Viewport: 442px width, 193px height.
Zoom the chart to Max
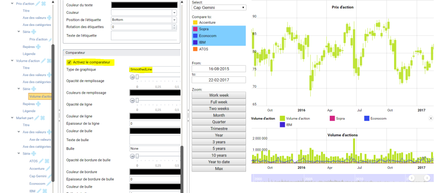[x=219, y=169]
